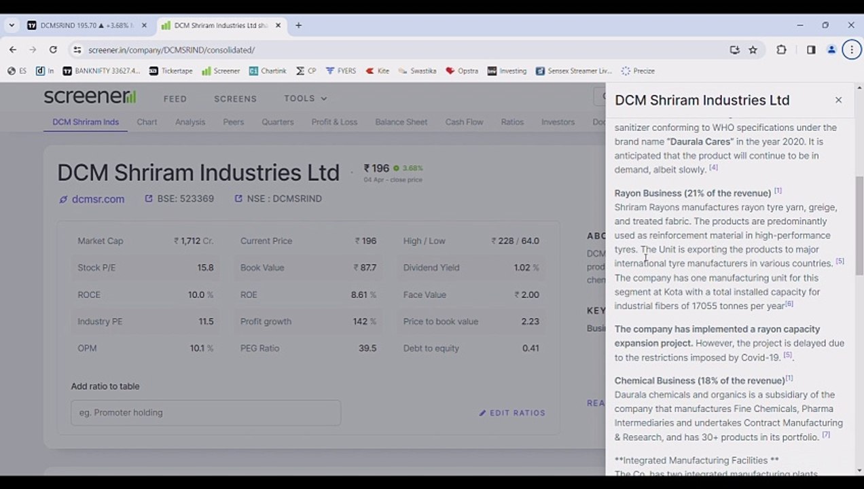Image resolution: width=864 pixels, height=489 pixels.
Task: Close the DCM Shriram Industries side panel
Action: click(838, 100)
